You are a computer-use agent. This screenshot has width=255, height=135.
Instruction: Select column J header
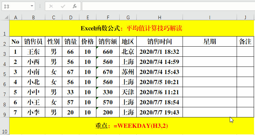245,18
